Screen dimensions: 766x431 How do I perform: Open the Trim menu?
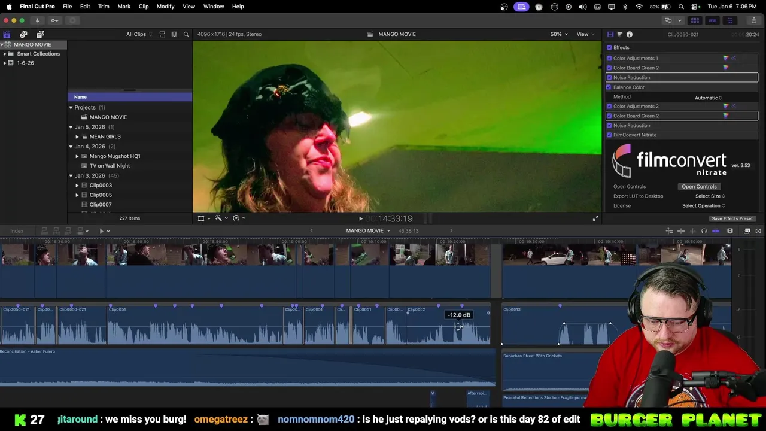[x=104, y=7]
